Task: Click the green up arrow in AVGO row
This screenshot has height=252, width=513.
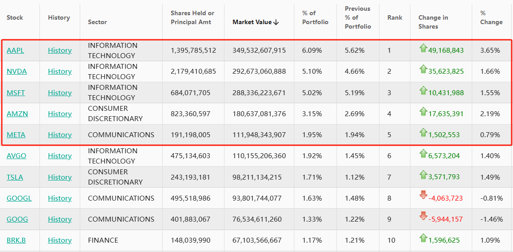Action: pyautogui.click(x=423, y=154)
